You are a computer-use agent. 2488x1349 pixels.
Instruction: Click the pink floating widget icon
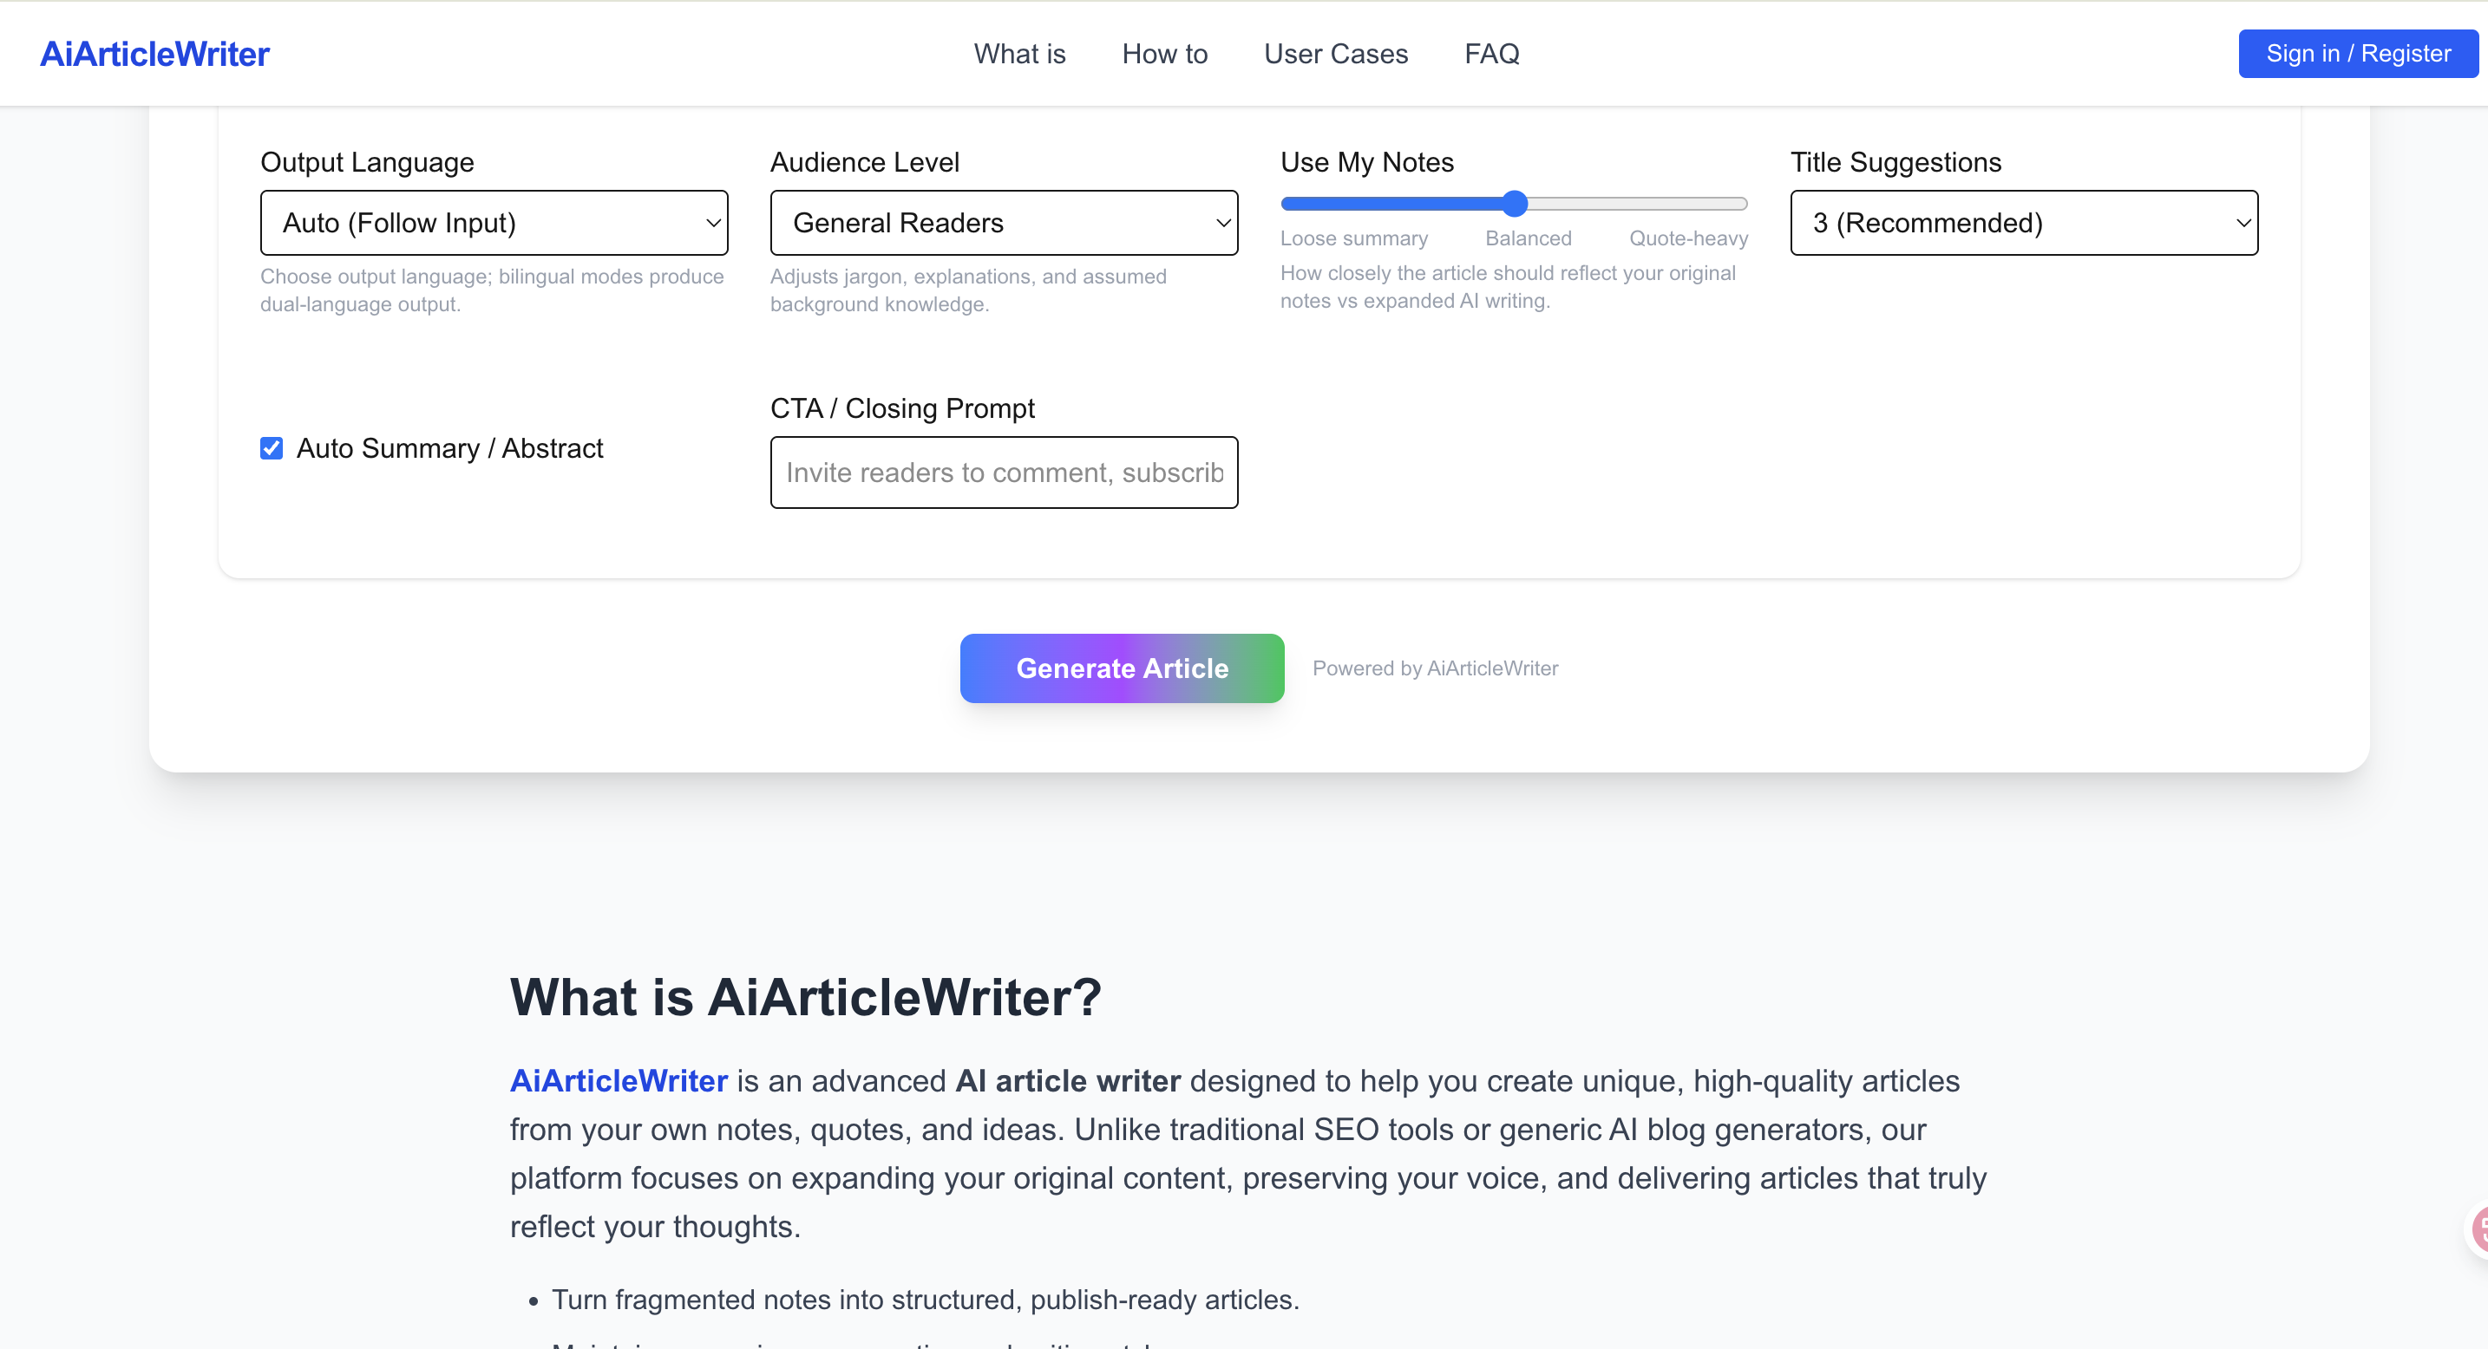tap(2478, 1230)
